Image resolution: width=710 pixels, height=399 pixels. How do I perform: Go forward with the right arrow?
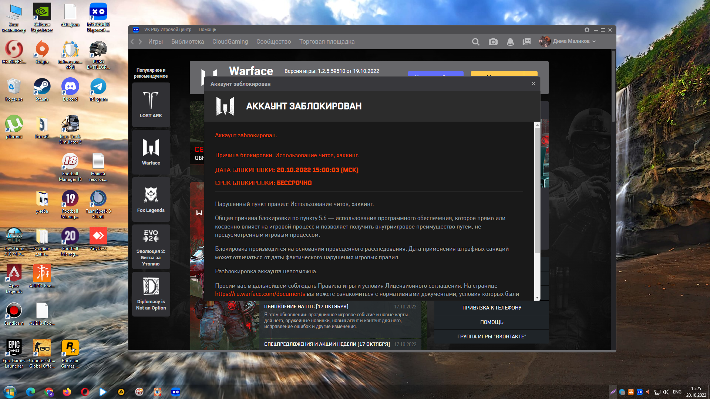pyautogui.click(x=140, y=42)
